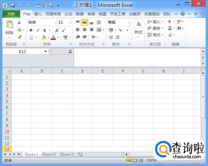Toggle italic formatting
The image size is (208, 166).
[x=38, y=30]
